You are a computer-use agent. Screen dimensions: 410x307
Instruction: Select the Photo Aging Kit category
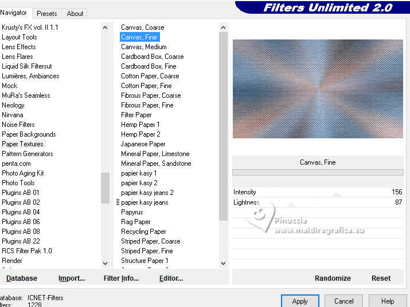[x=23, y=173]
